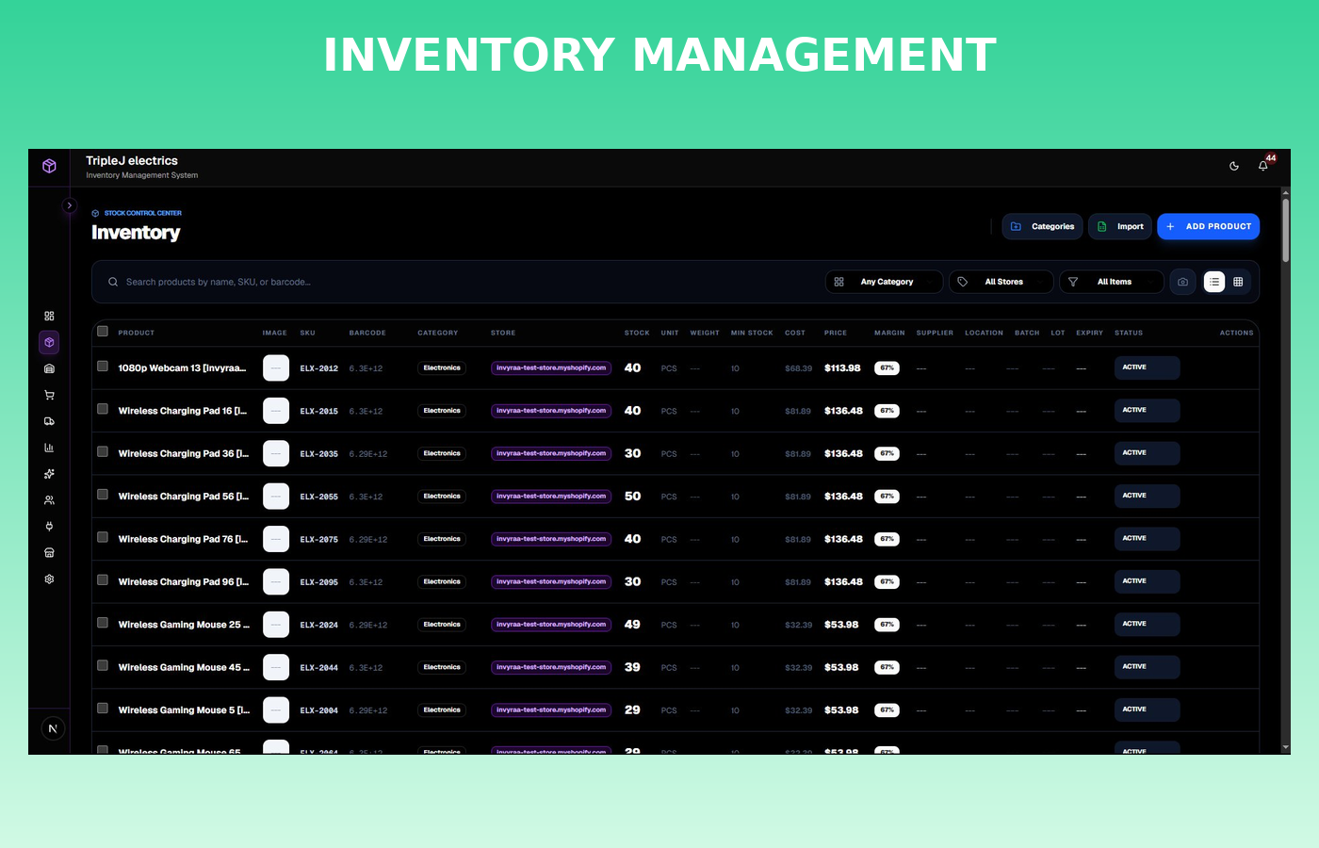Open the All Stores dropdown
The width and height of the screenshot is (1319, 848).
pyautogui.click(x=1001, y=282)
